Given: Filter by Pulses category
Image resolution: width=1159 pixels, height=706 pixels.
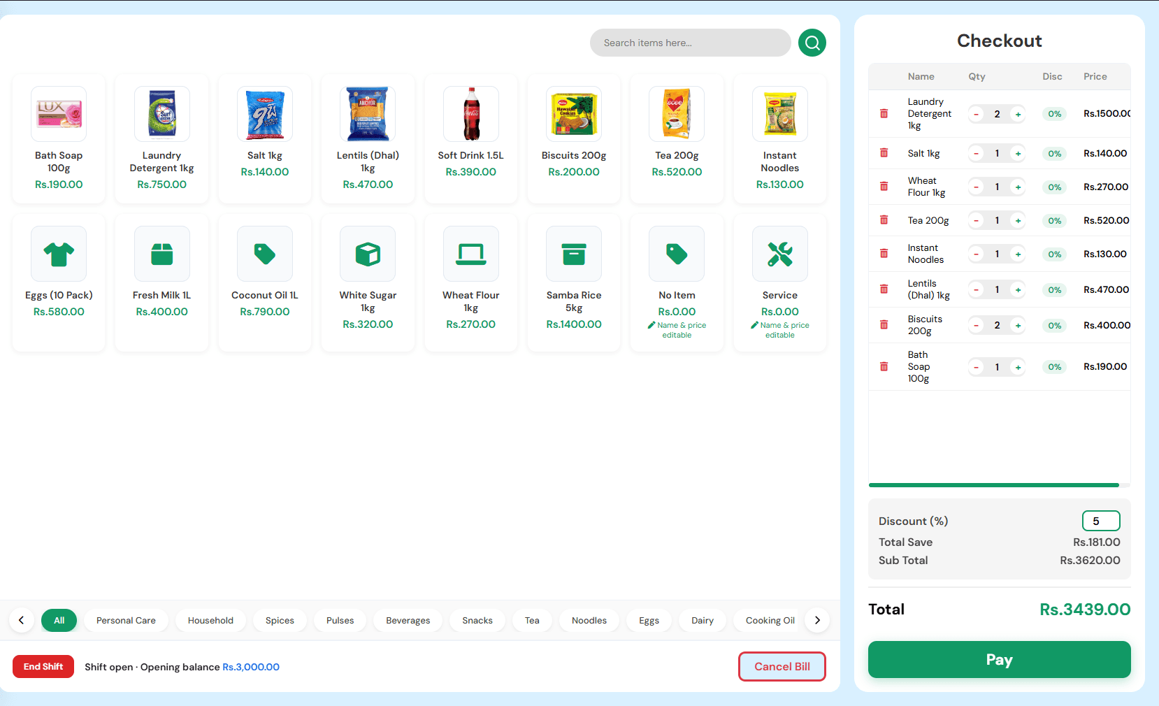Looking at the screenshot, I should (x=340, y=620).
